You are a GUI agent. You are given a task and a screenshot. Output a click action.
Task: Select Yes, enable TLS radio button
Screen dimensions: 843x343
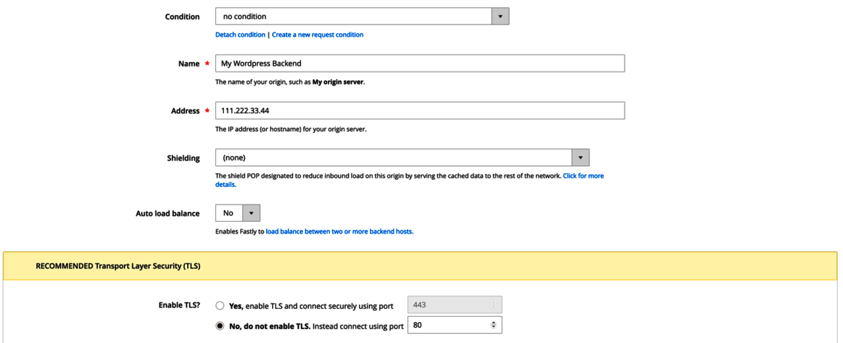point(220,306)
